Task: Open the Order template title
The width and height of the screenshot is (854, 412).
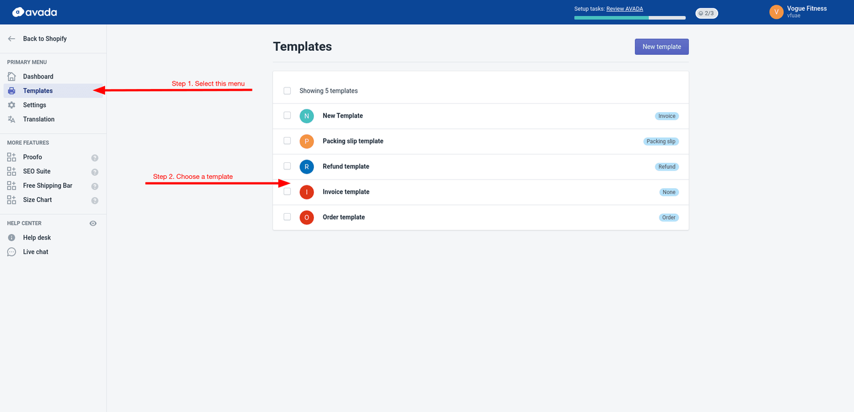Action: click(344, 218)
